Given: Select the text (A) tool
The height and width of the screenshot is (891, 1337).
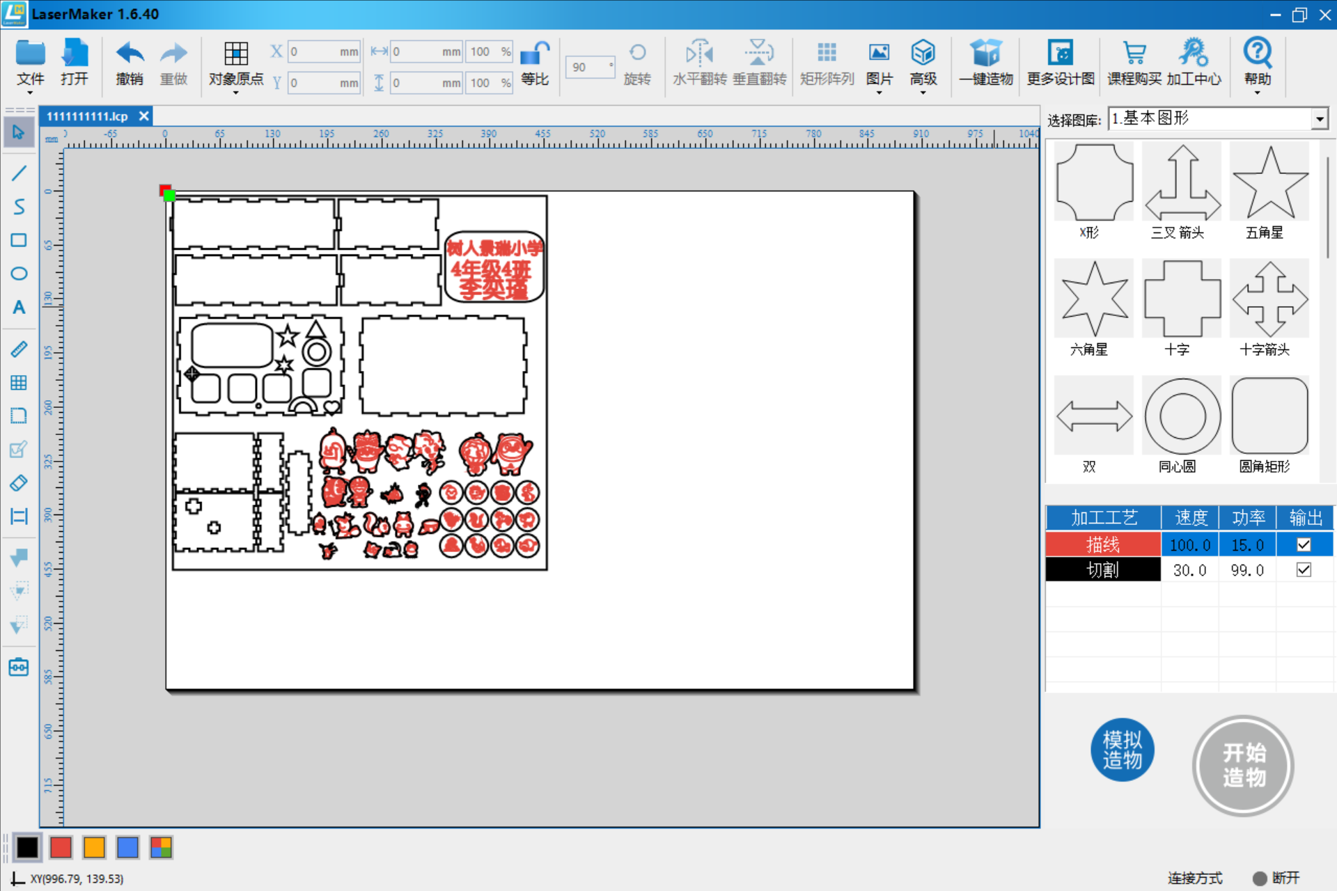Looking at the screenshot, I should (19, 307).
